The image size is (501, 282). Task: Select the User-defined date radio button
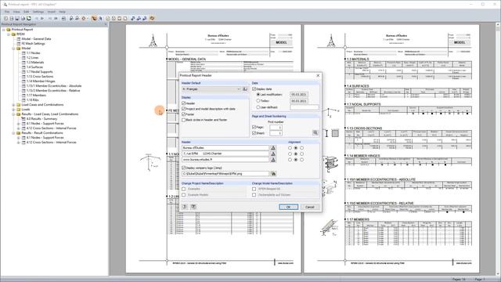click(x=258, y=107)
